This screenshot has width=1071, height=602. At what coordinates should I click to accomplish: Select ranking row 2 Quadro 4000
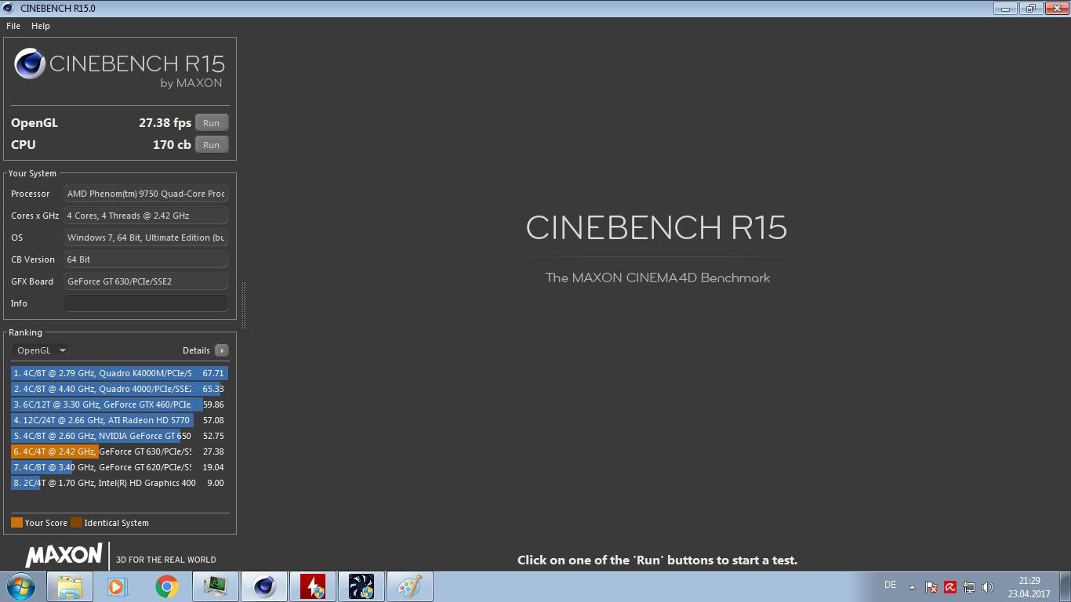(x=119, y=389)
